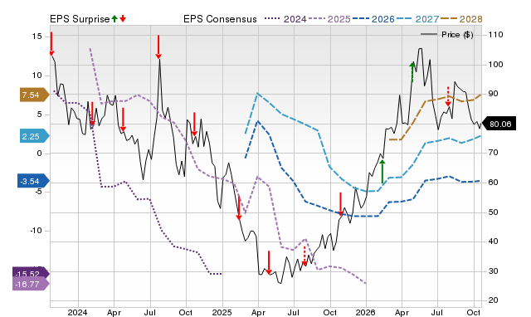
Task: Select the red surprise arrow near November 2025
Action: [340, 204]
